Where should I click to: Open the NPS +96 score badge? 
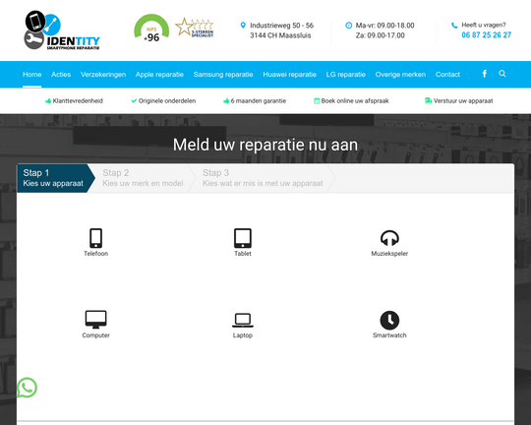151,29
